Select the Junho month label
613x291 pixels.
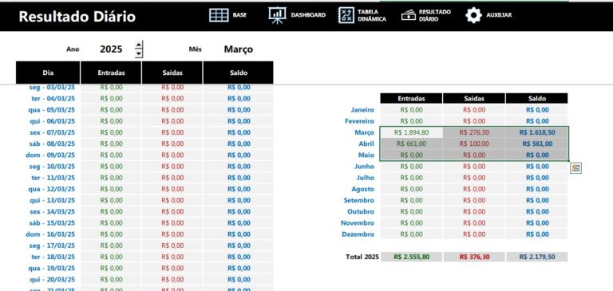(364, 167)
